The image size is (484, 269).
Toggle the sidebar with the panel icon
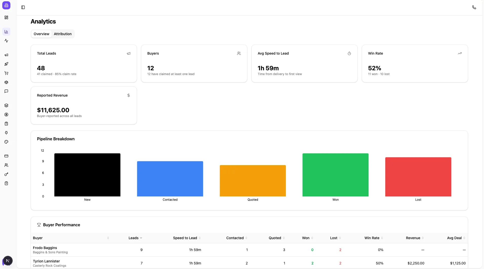(23, 7)
